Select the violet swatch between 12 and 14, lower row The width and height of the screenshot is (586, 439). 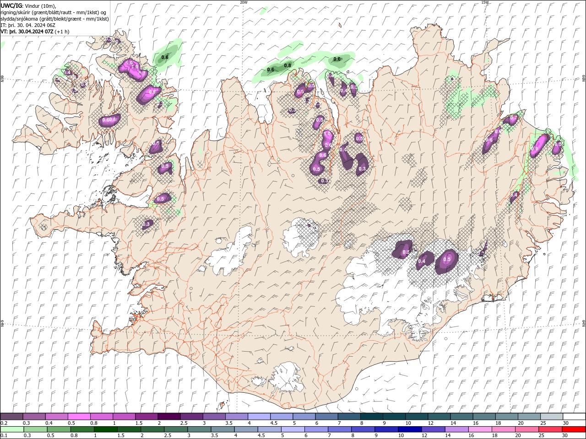(x=433, y=429)
